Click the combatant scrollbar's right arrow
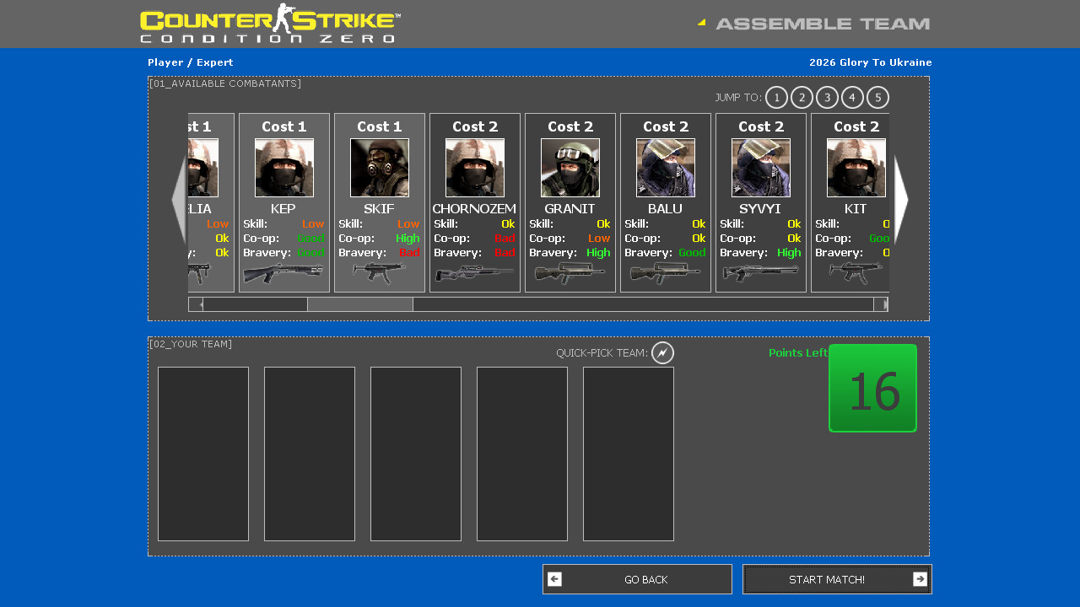The height and width of the screenshot is (607, 1080). click(x=881, y=304)
